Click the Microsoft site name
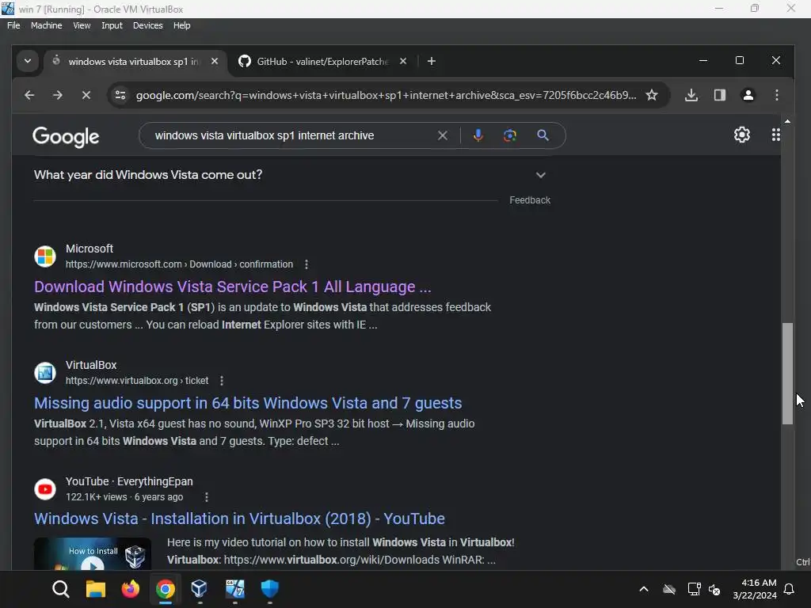The height and width of the screenshot is (608, 811). 89,249
